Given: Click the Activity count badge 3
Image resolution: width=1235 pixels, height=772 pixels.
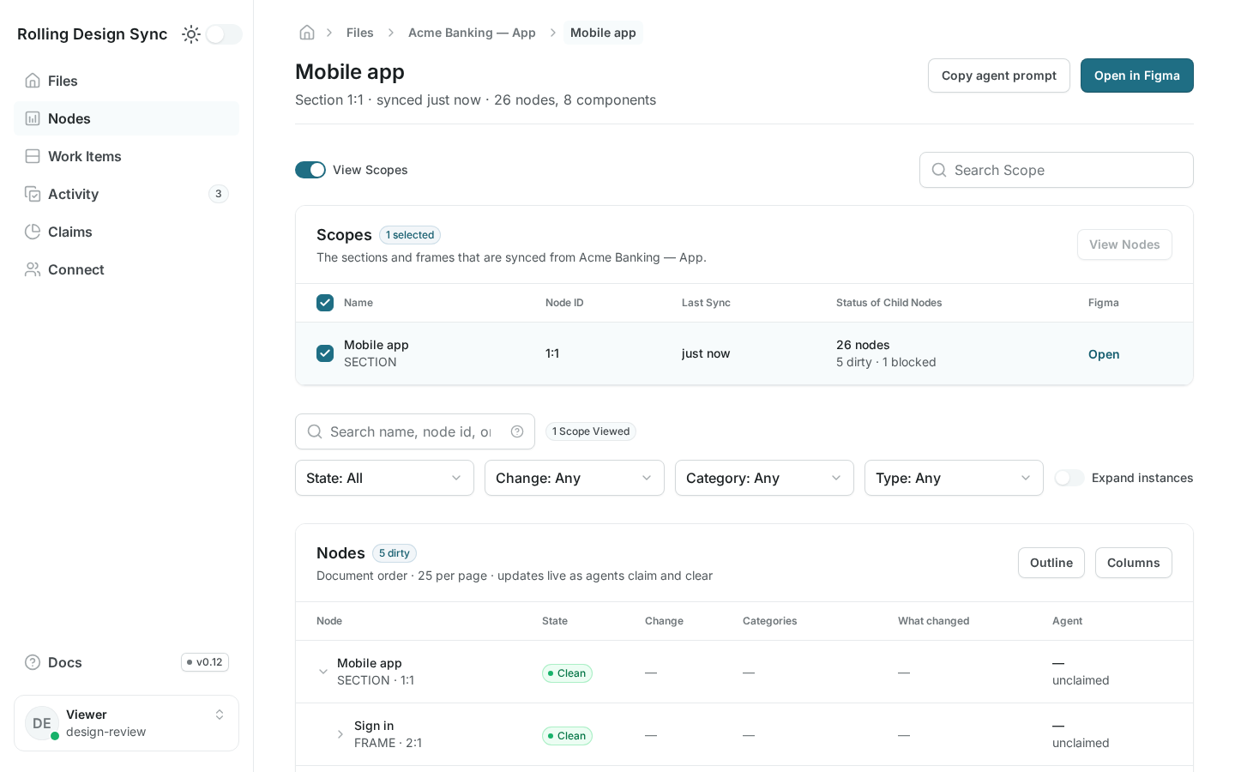Looking at the screenshot, I should tap(219, 194).
